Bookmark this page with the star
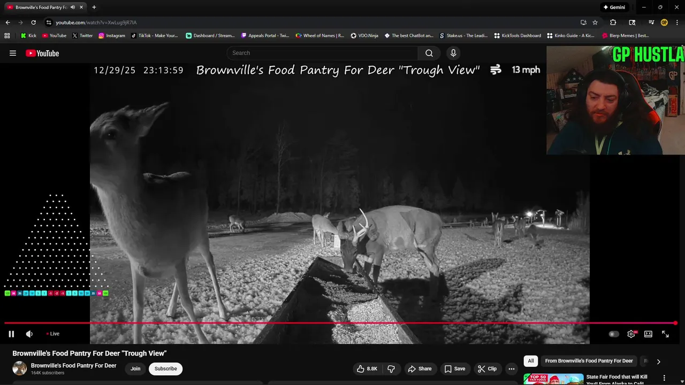 click(595, 22)
